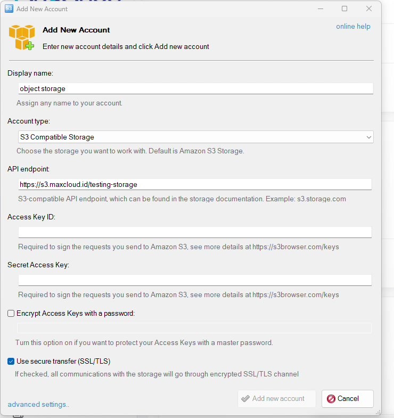Click the S3 Browser title bar icon
Viewport: 394px width, 418px height.
coord(9,9)
